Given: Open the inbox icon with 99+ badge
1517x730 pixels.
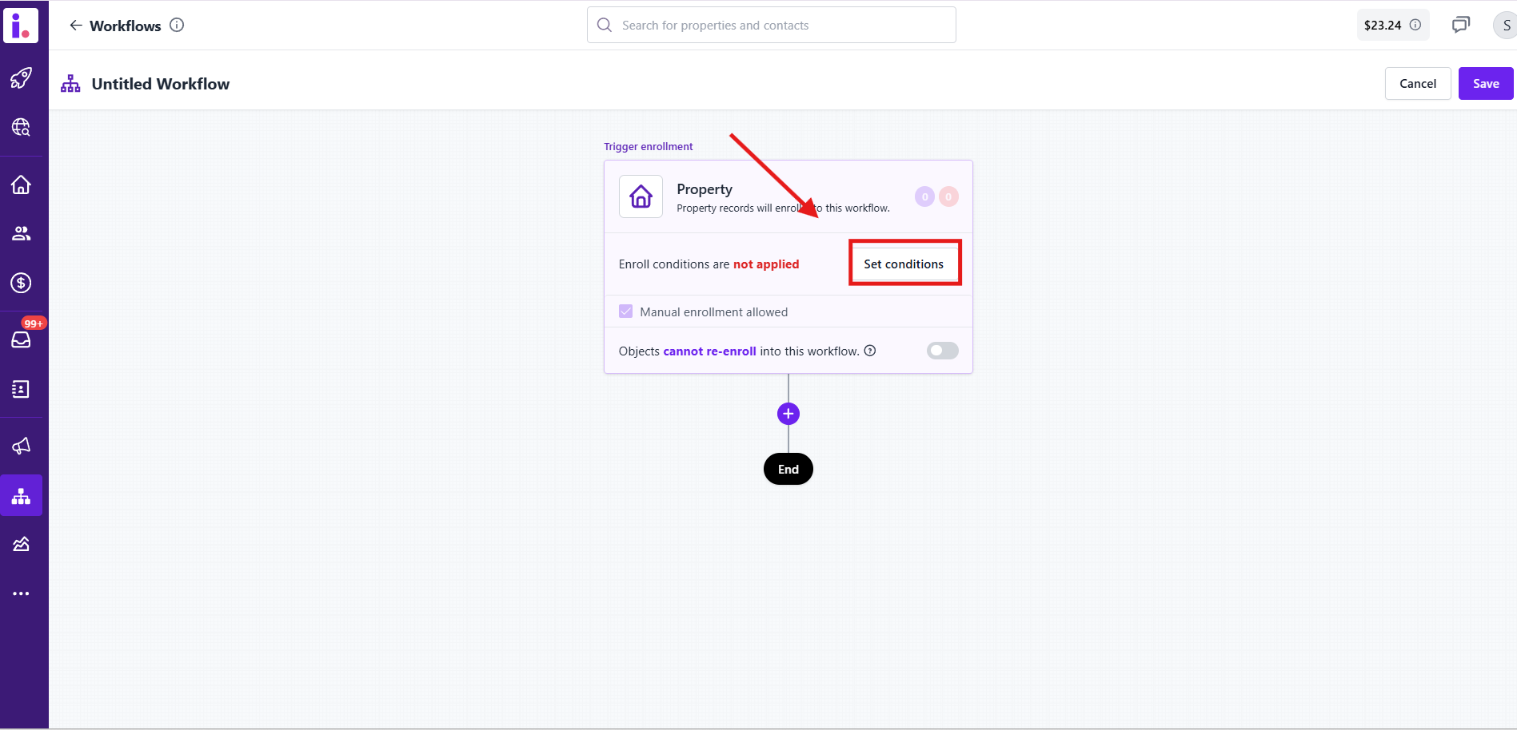Looking at the screenshot, I should tap(21, 339).
